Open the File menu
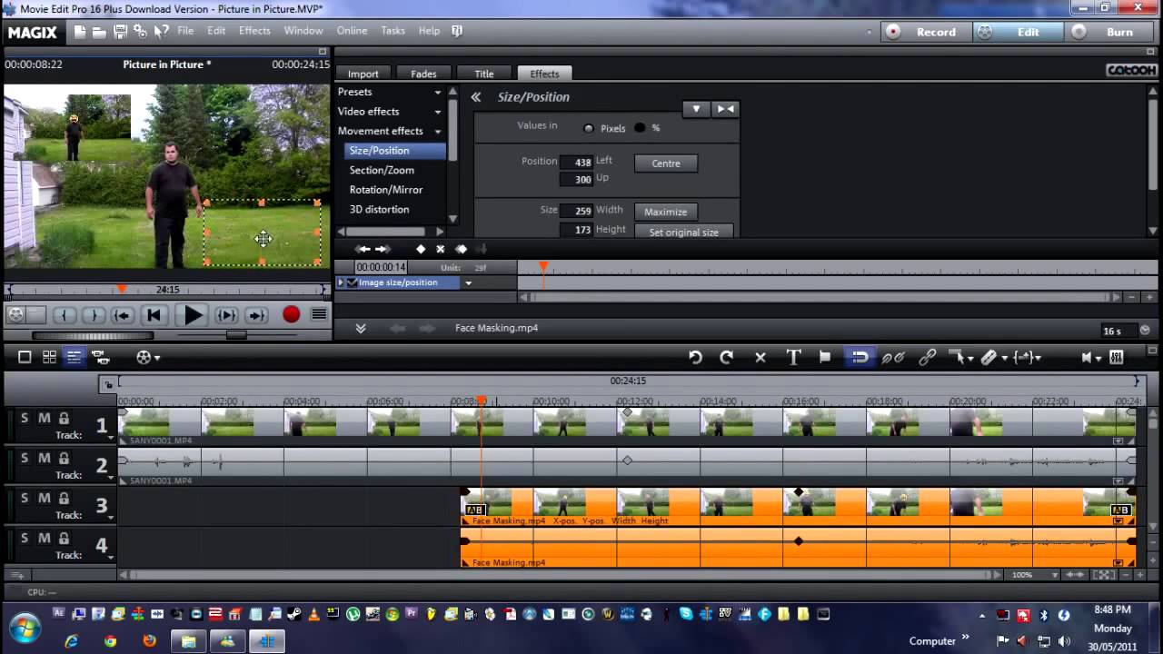Viewport: 1163px width, 654px height. pyautogui.click(x=185, y=31)
